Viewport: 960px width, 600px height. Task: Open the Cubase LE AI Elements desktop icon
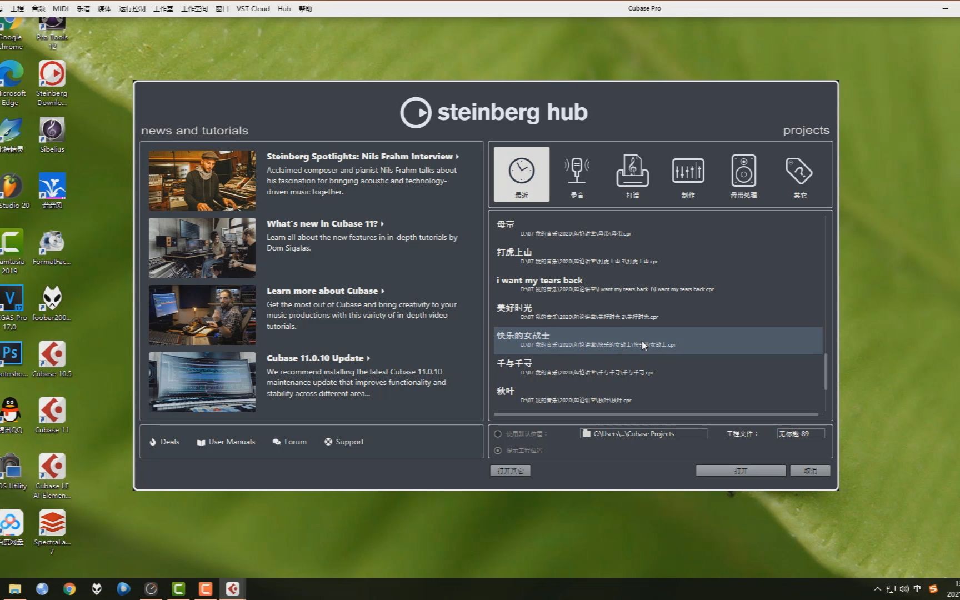(52, 476)
